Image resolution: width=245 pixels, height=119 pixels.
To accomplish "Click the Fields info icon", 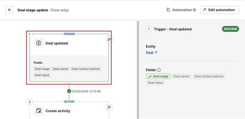I will tap(159, 70).
